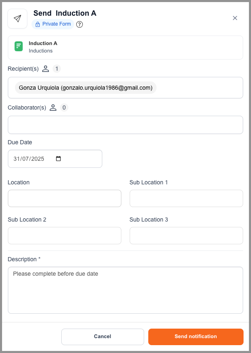Open the Sub Location 1 field
The width and height of the screenshot is (251, 353).
(186, 198)
